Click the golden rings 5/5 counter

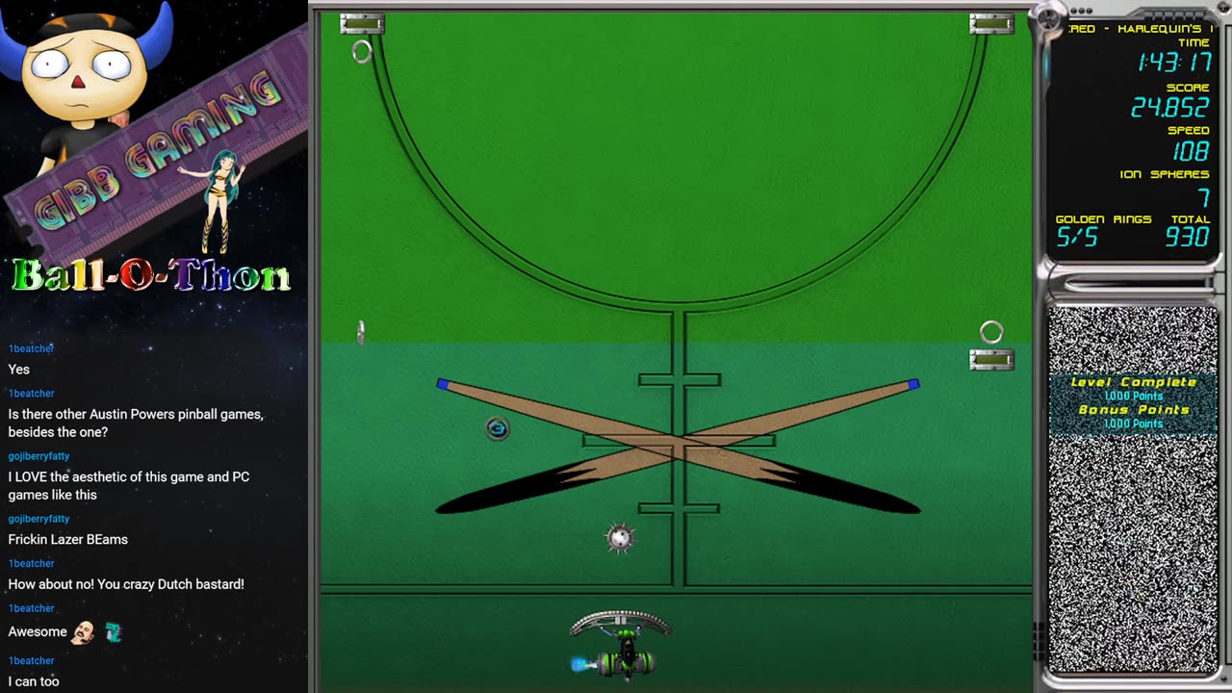pyautogui.click(x=1077, y=237)
